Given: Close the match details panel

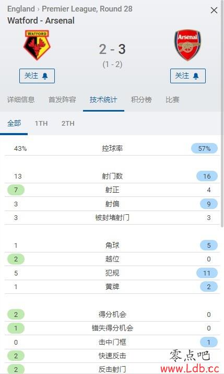Looking at the screenshot, I should tap(214, 10).
